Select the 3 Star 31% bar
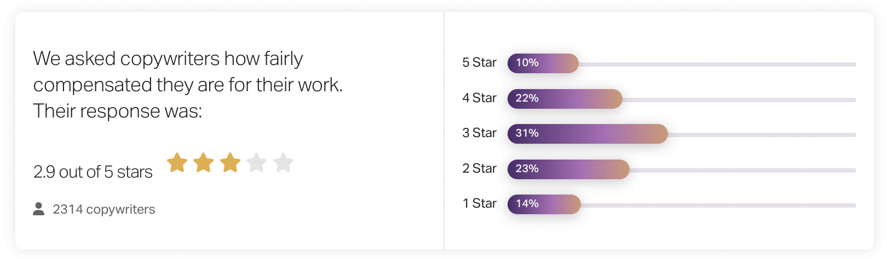The image size is (887, 259). (x=588, y=133)
